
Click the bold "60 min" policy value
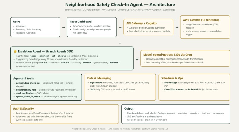(44, 63)
